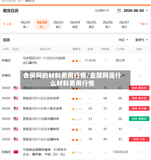The image size is (151, 160).
Task: Click 中国商品猪屠宰量 indicator name
Action: (45, 152)
